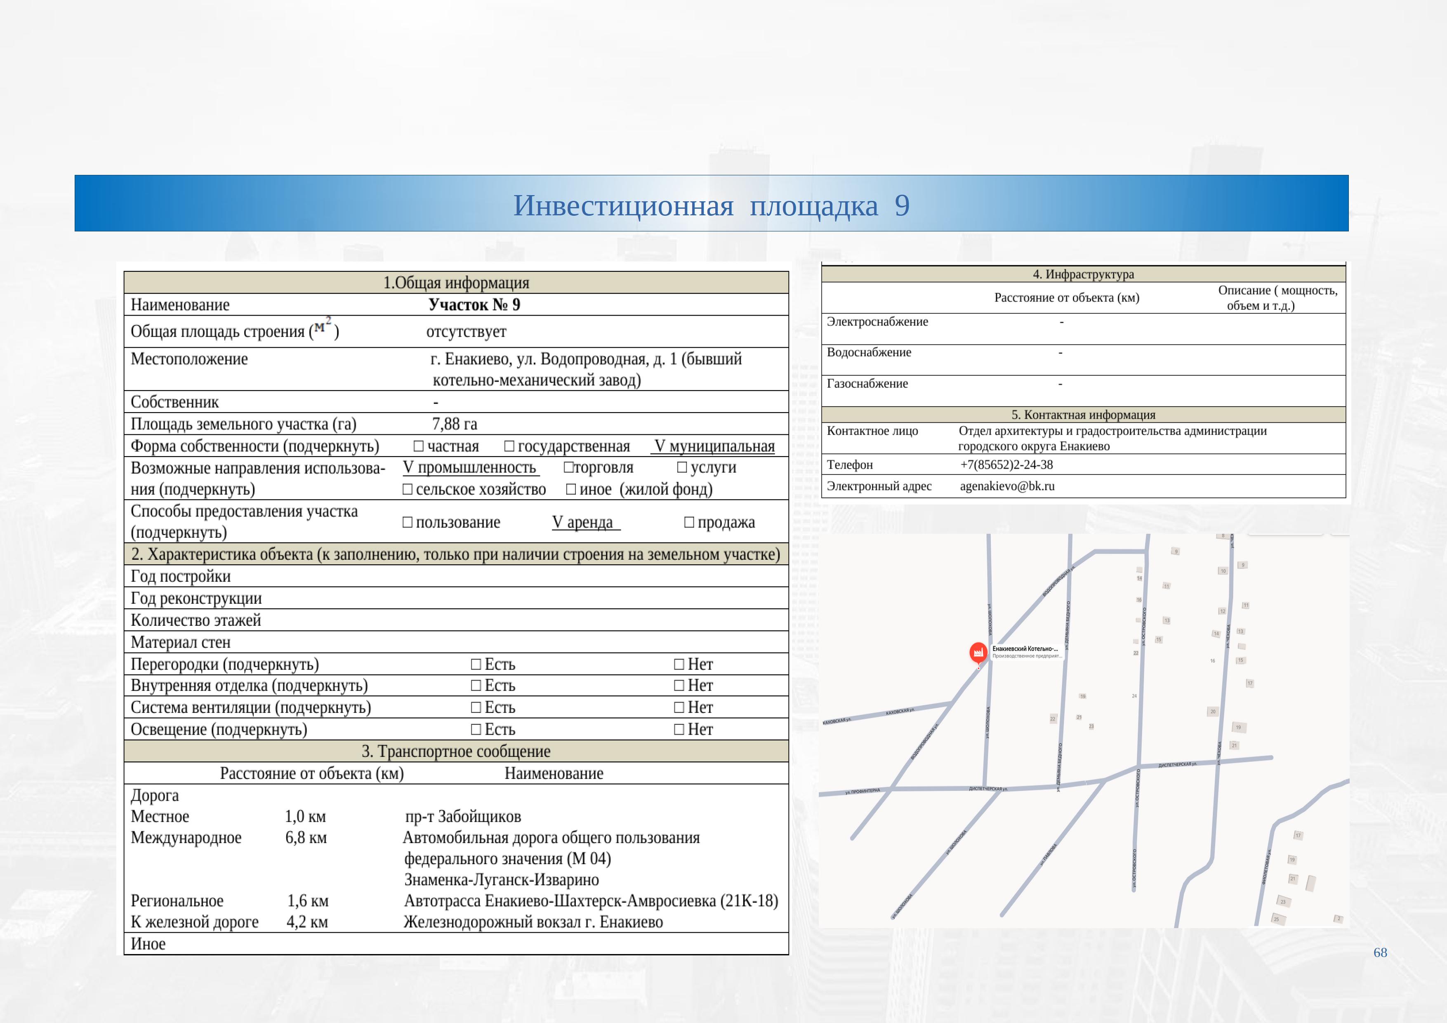Click the 'Год постройки' row
The width and height of the screenshot is (1447, 1023).
[456, 576]
